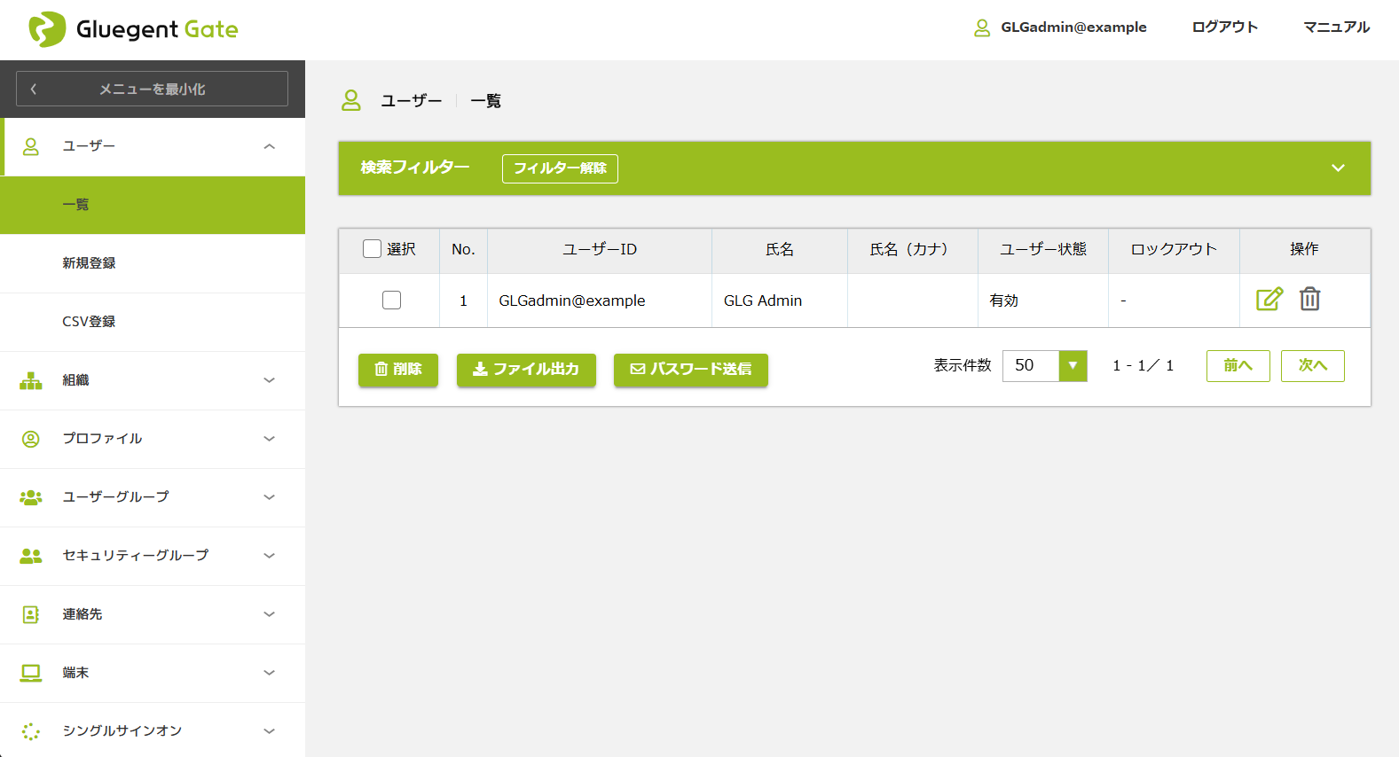The image size is (1399, 757).
Task: Click the 氏名 column header
Action: click(780, 250)
